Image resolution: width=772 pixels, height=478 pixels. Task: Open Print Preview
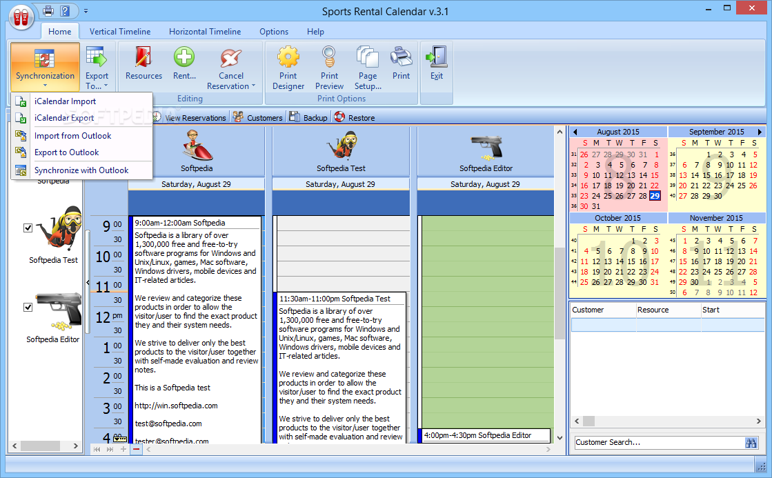[329, 68]
